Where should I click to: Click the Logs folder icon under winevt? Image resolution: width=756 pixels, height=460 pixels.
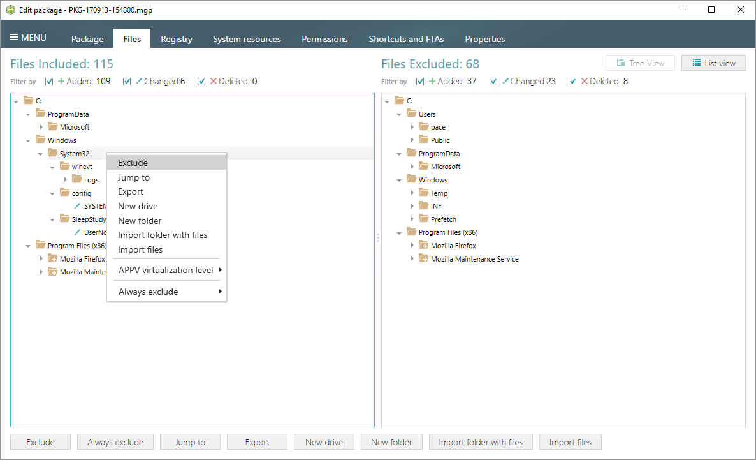[x=76, y=179]
